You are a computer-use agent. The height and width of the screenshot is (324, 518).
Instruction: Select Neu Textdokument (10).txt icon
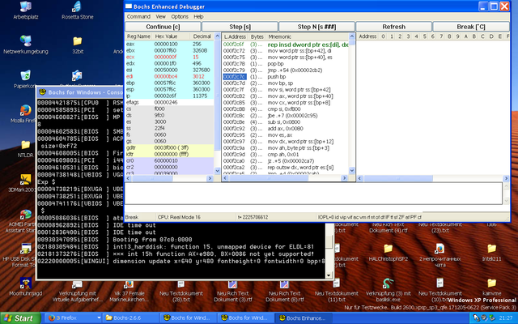click(x=440, y=290)
